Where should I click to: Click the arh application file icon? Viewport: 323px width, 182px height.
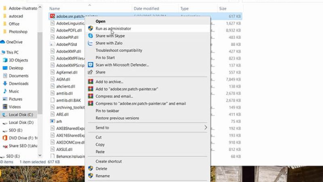click(x=52, y=121)
